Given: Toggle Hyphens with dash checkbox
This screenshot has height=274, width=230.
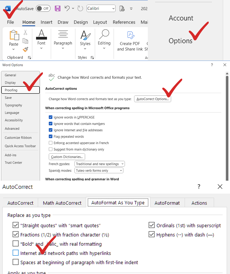Looking at the screenshot, I should click(x=152, y=234).
